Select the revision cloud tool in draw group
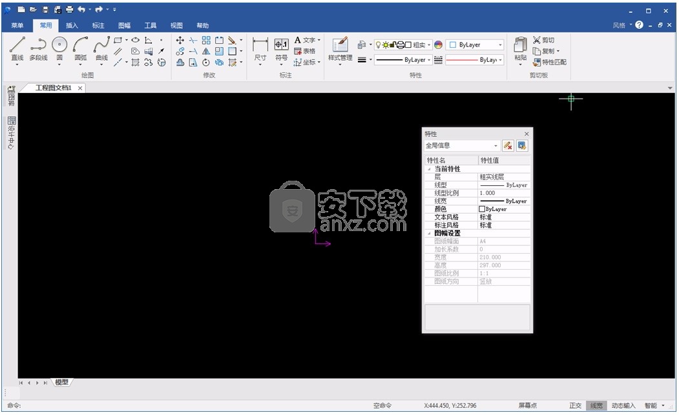This screenshot has height=415, width=679. 149,63
